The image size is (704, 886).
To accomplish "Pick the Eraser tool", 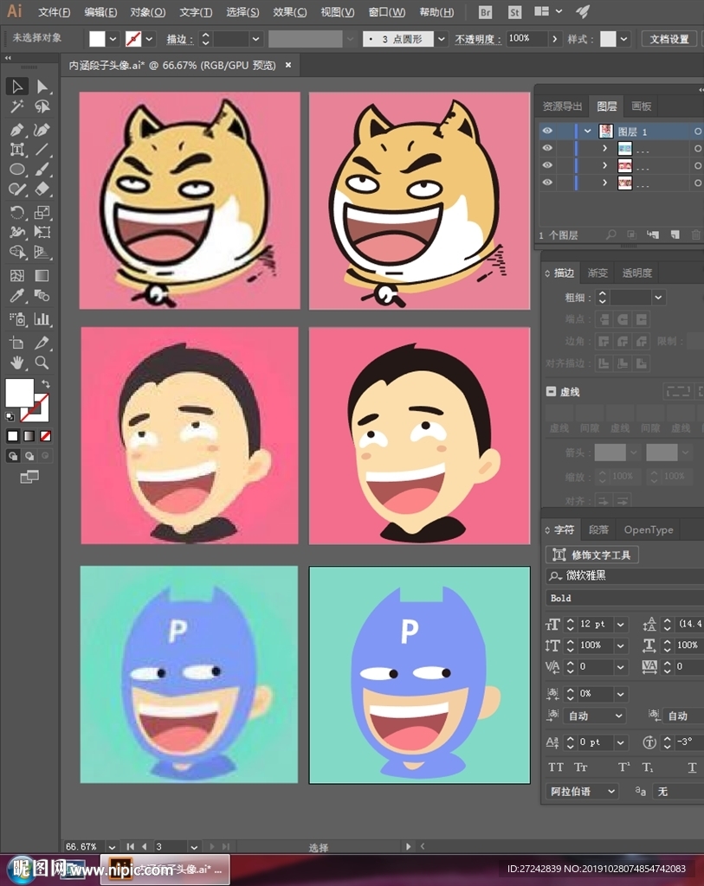I will 42,189.
